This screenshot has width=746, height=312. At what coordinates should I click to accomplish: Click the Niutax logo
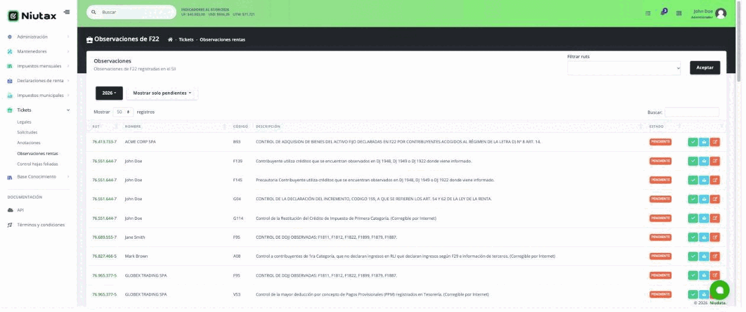point(32,16)
